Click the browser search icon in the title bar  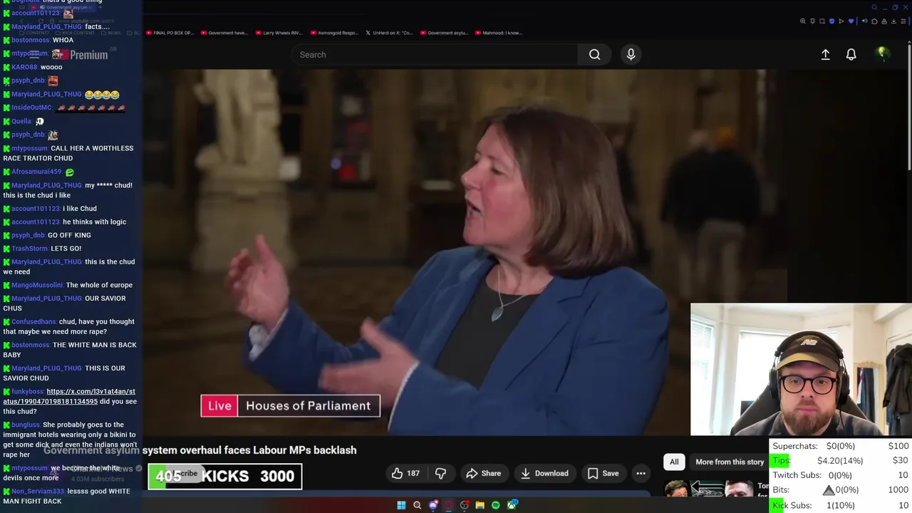coord(874,7)
